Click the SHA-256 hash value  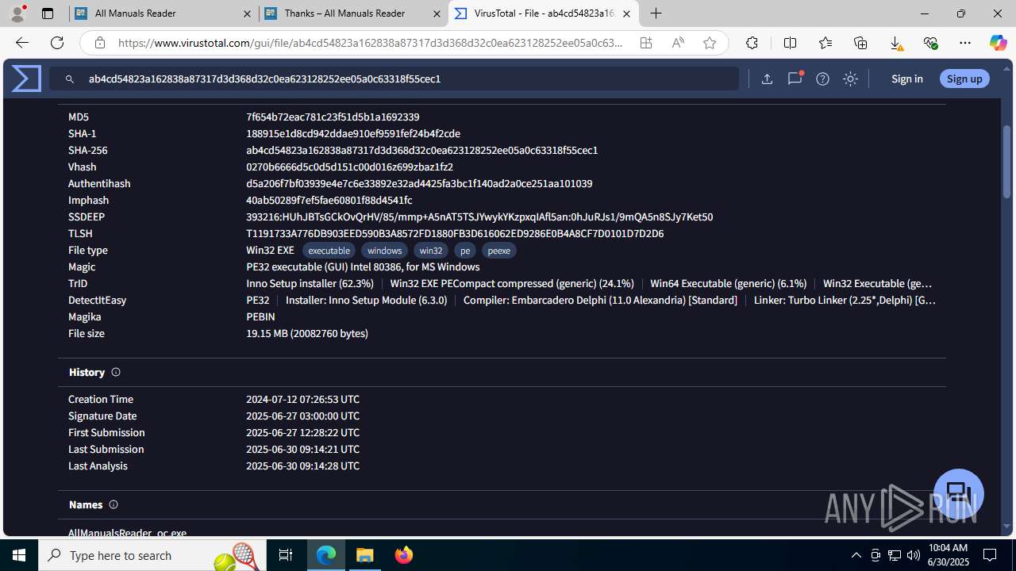click(421, 150)
